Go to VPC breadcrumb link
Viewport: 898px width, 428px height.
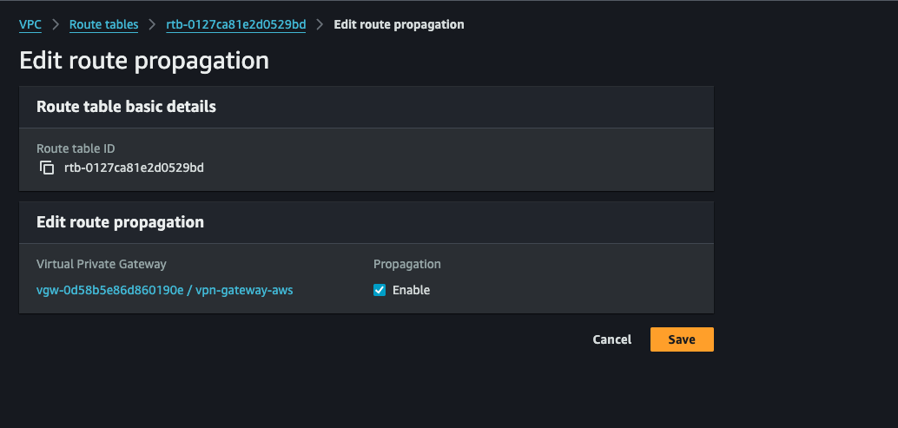30,24
